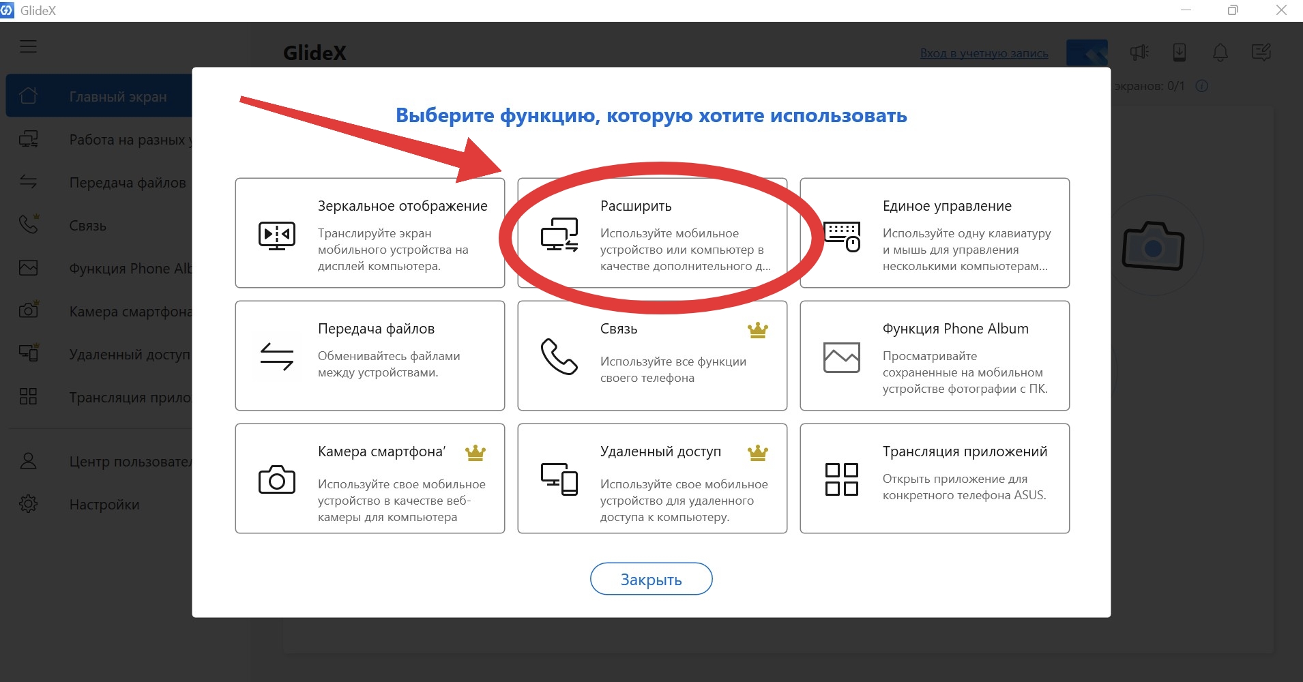The width and height of the screenshot is (1303, 682).
Task: Open Удаленный доступ in the sidebar
Action: tap(99, 354)
